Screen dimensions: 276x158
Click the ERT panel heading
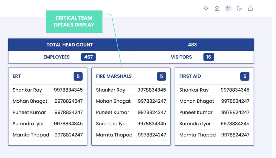pyautogui.click(x=17, y=76)
